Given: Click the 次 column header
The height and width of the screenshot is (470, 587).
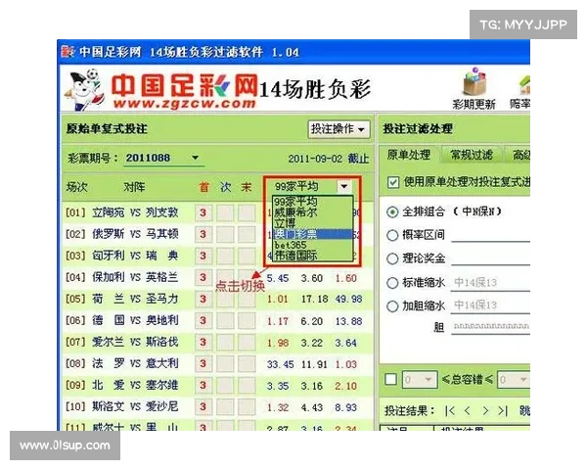Looking at the screenshot, I should point(226,187).
